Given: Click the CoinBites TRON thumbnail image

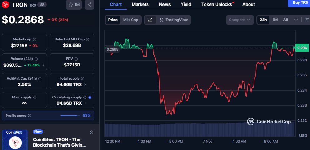Looking at the screenshot, I should tap(15, 141).
